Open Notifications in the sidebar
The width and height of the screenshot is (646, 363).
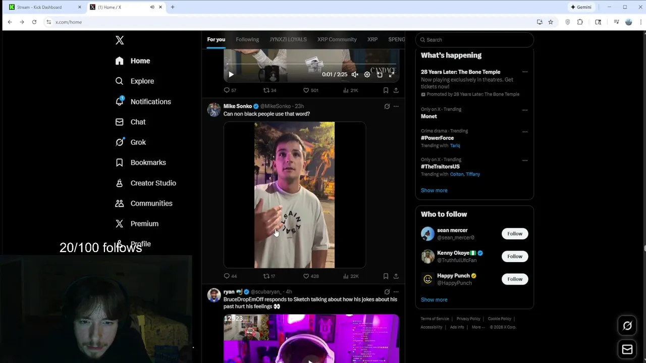[x=143, y=102]
